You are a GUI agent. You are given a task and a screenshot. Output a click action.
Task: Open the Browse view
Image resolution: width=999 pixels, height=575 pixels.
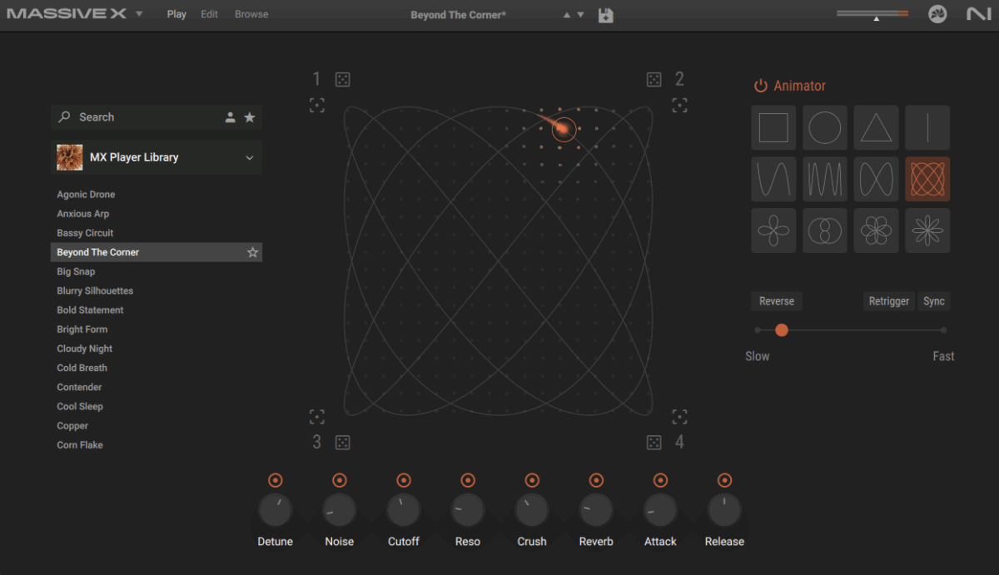coord(251,13)
